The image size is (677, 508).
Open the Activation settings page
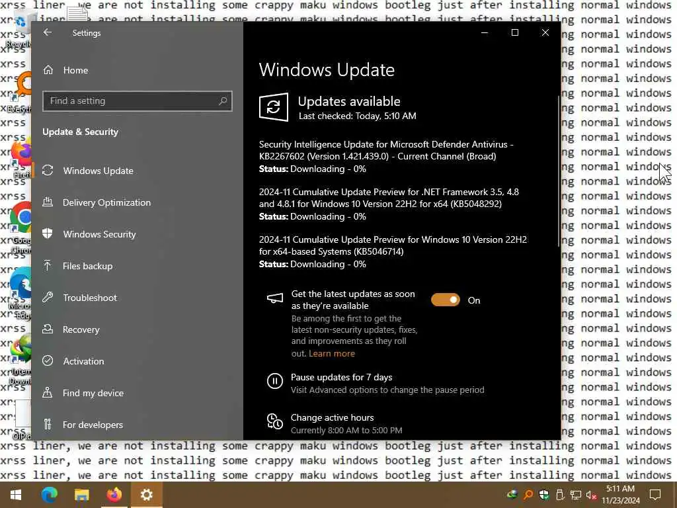click(x=83, y=361)
